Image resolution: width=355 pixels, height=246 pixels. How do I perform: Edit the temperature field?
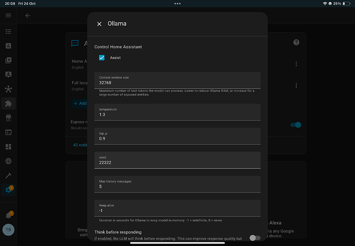177,112
